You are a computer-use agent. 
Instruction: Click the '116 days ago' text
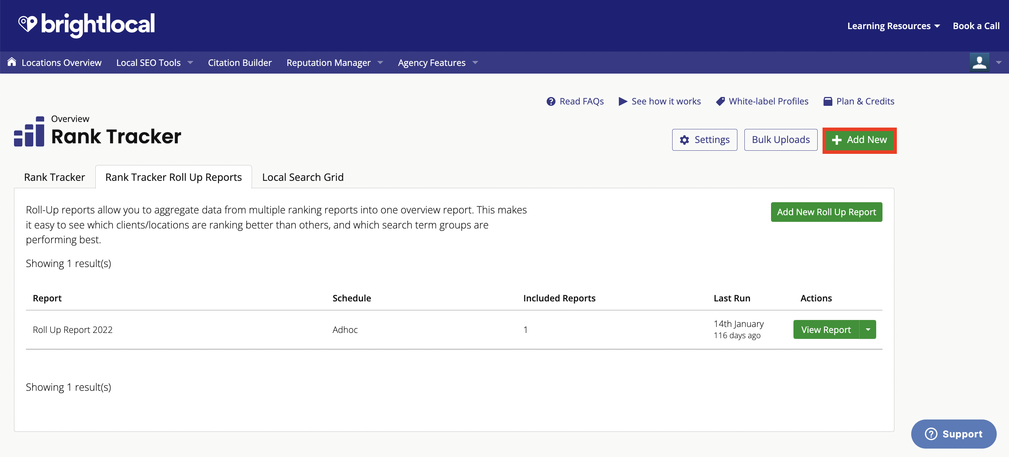[737, 336]
